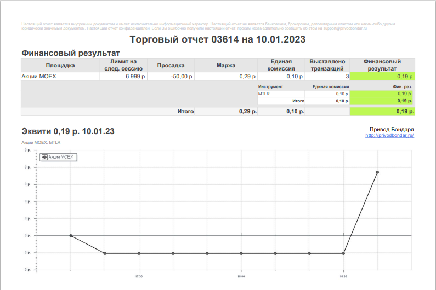This screenshot has height=290, width=436.
Task: Click the 'Лимит на след. сессию' column header
Action: coord(123,65)
